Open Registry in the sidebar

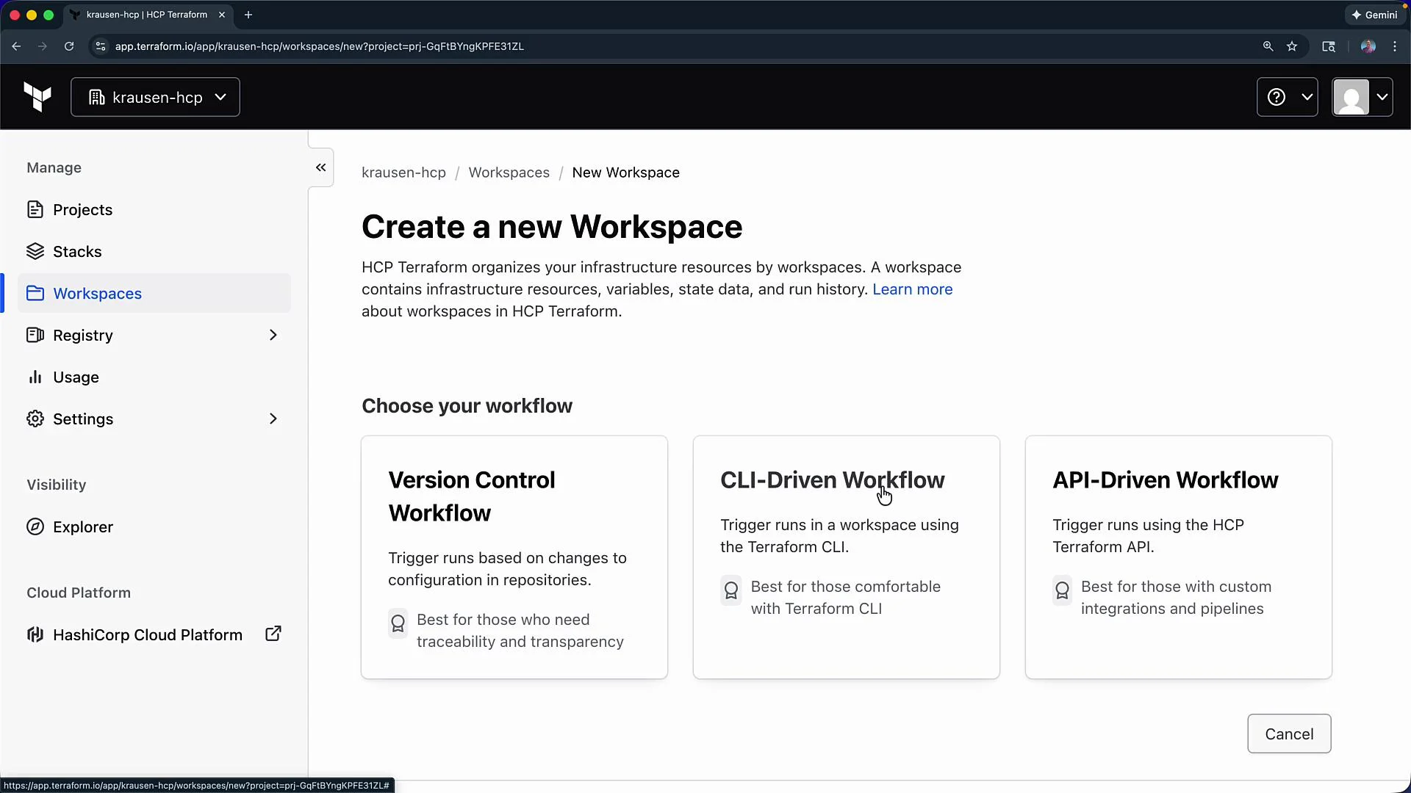[x=154, y=336]
